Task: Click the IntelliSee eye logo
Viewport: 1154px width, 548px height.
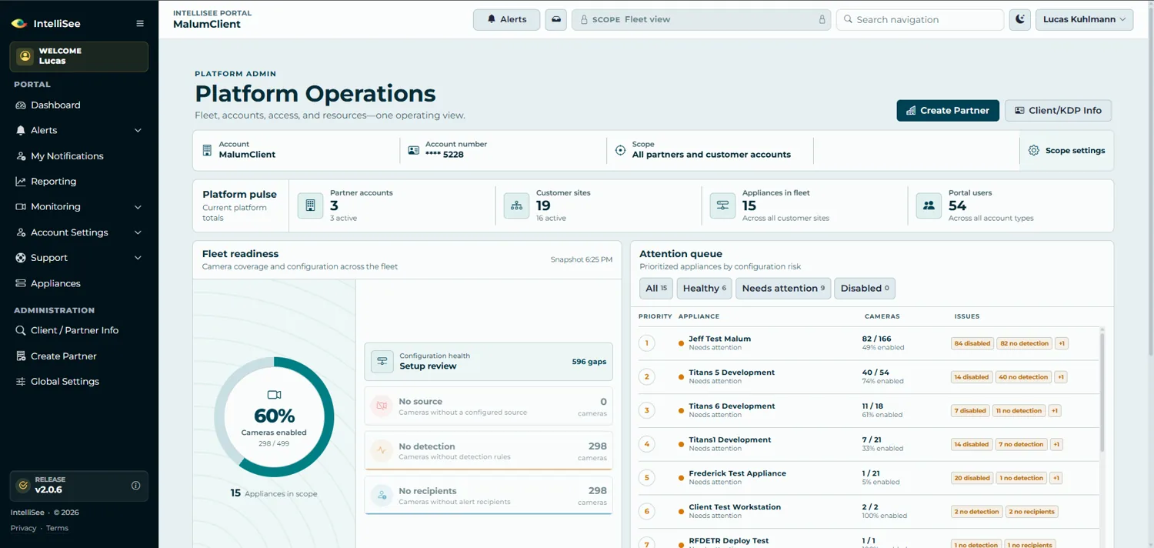Action: coord(19,24)
